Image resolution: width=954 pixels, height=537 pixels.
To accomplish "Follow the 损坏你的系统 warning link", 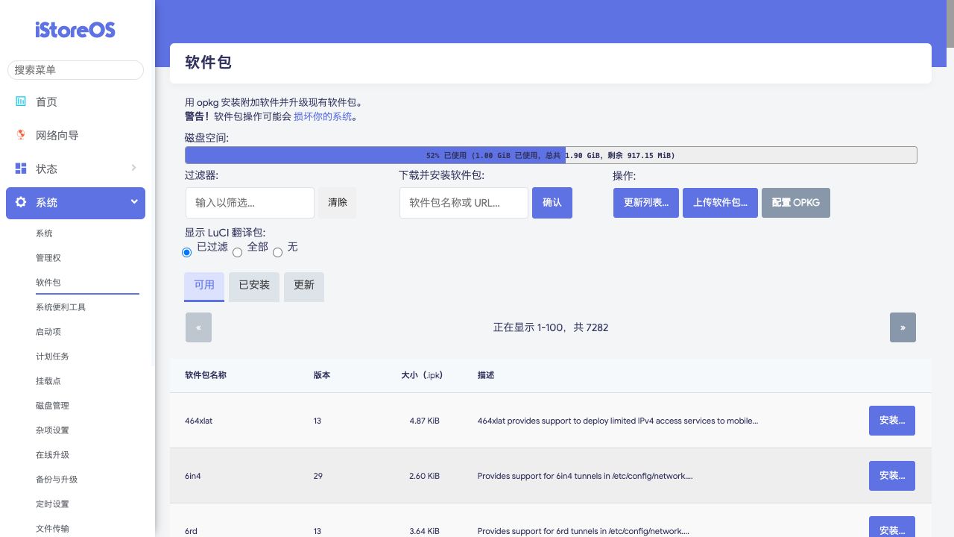I will pos(322,116).
